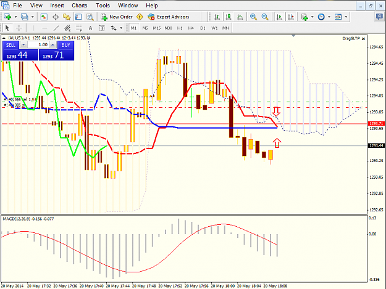
Task: Click the BUY button at 1293.71
Action: 56,55
